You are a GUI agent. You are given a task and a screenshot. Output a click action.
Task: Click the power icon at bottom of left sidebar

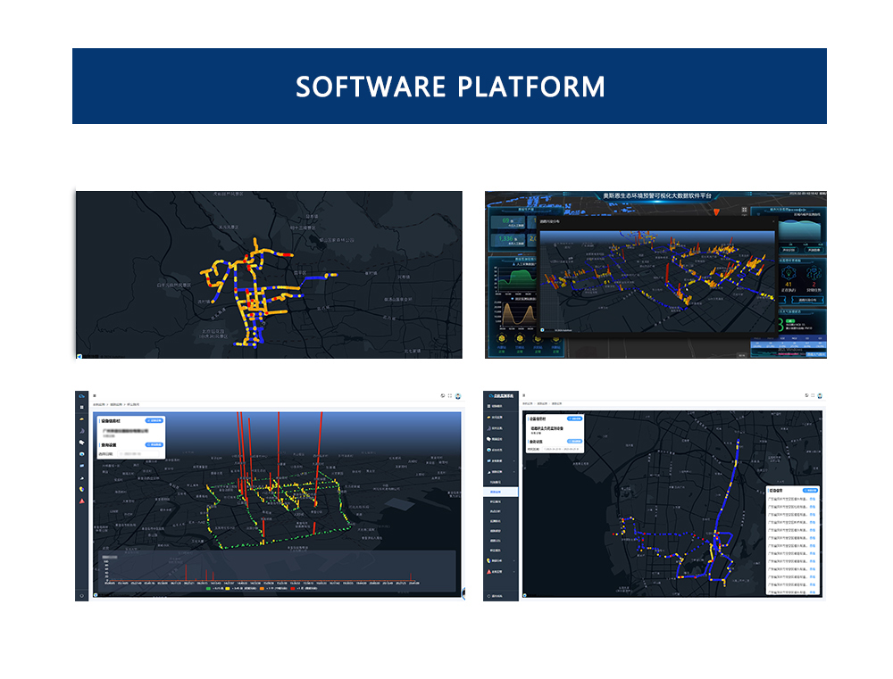click(x=81, y=594)
